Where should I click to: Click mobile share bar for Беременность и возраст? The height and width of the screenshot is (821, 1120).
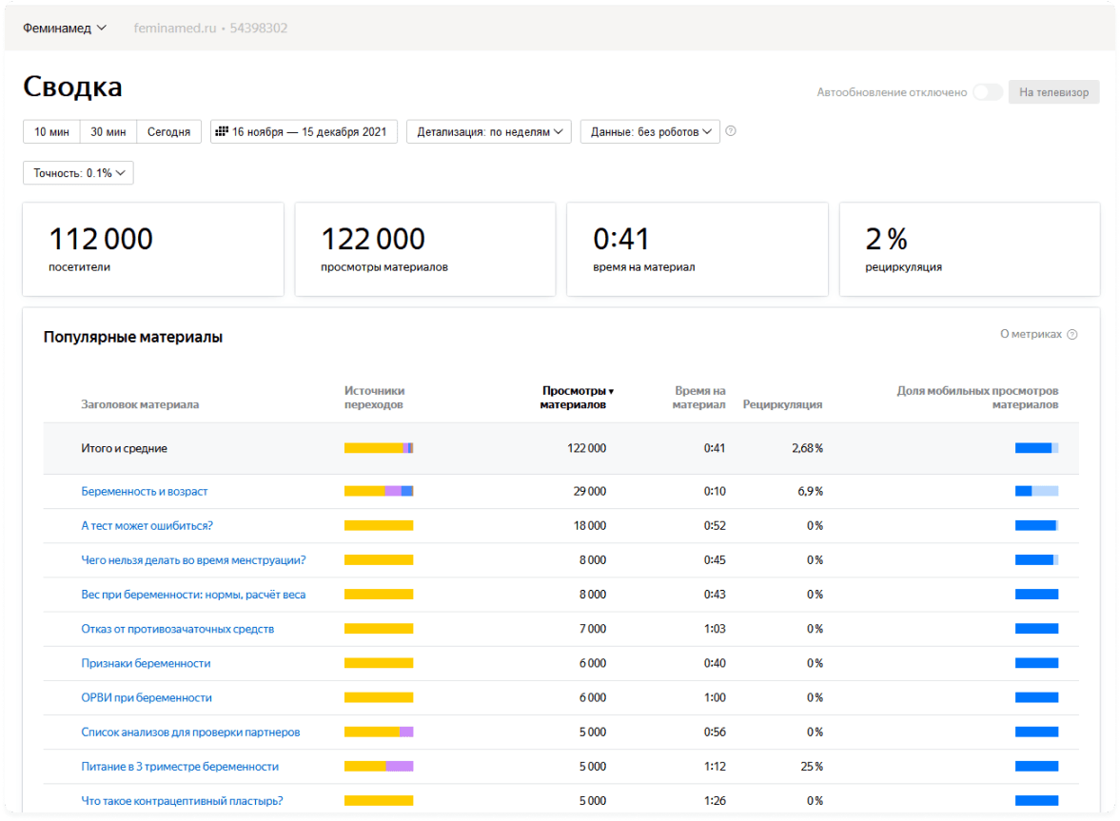pos(1036,492)
